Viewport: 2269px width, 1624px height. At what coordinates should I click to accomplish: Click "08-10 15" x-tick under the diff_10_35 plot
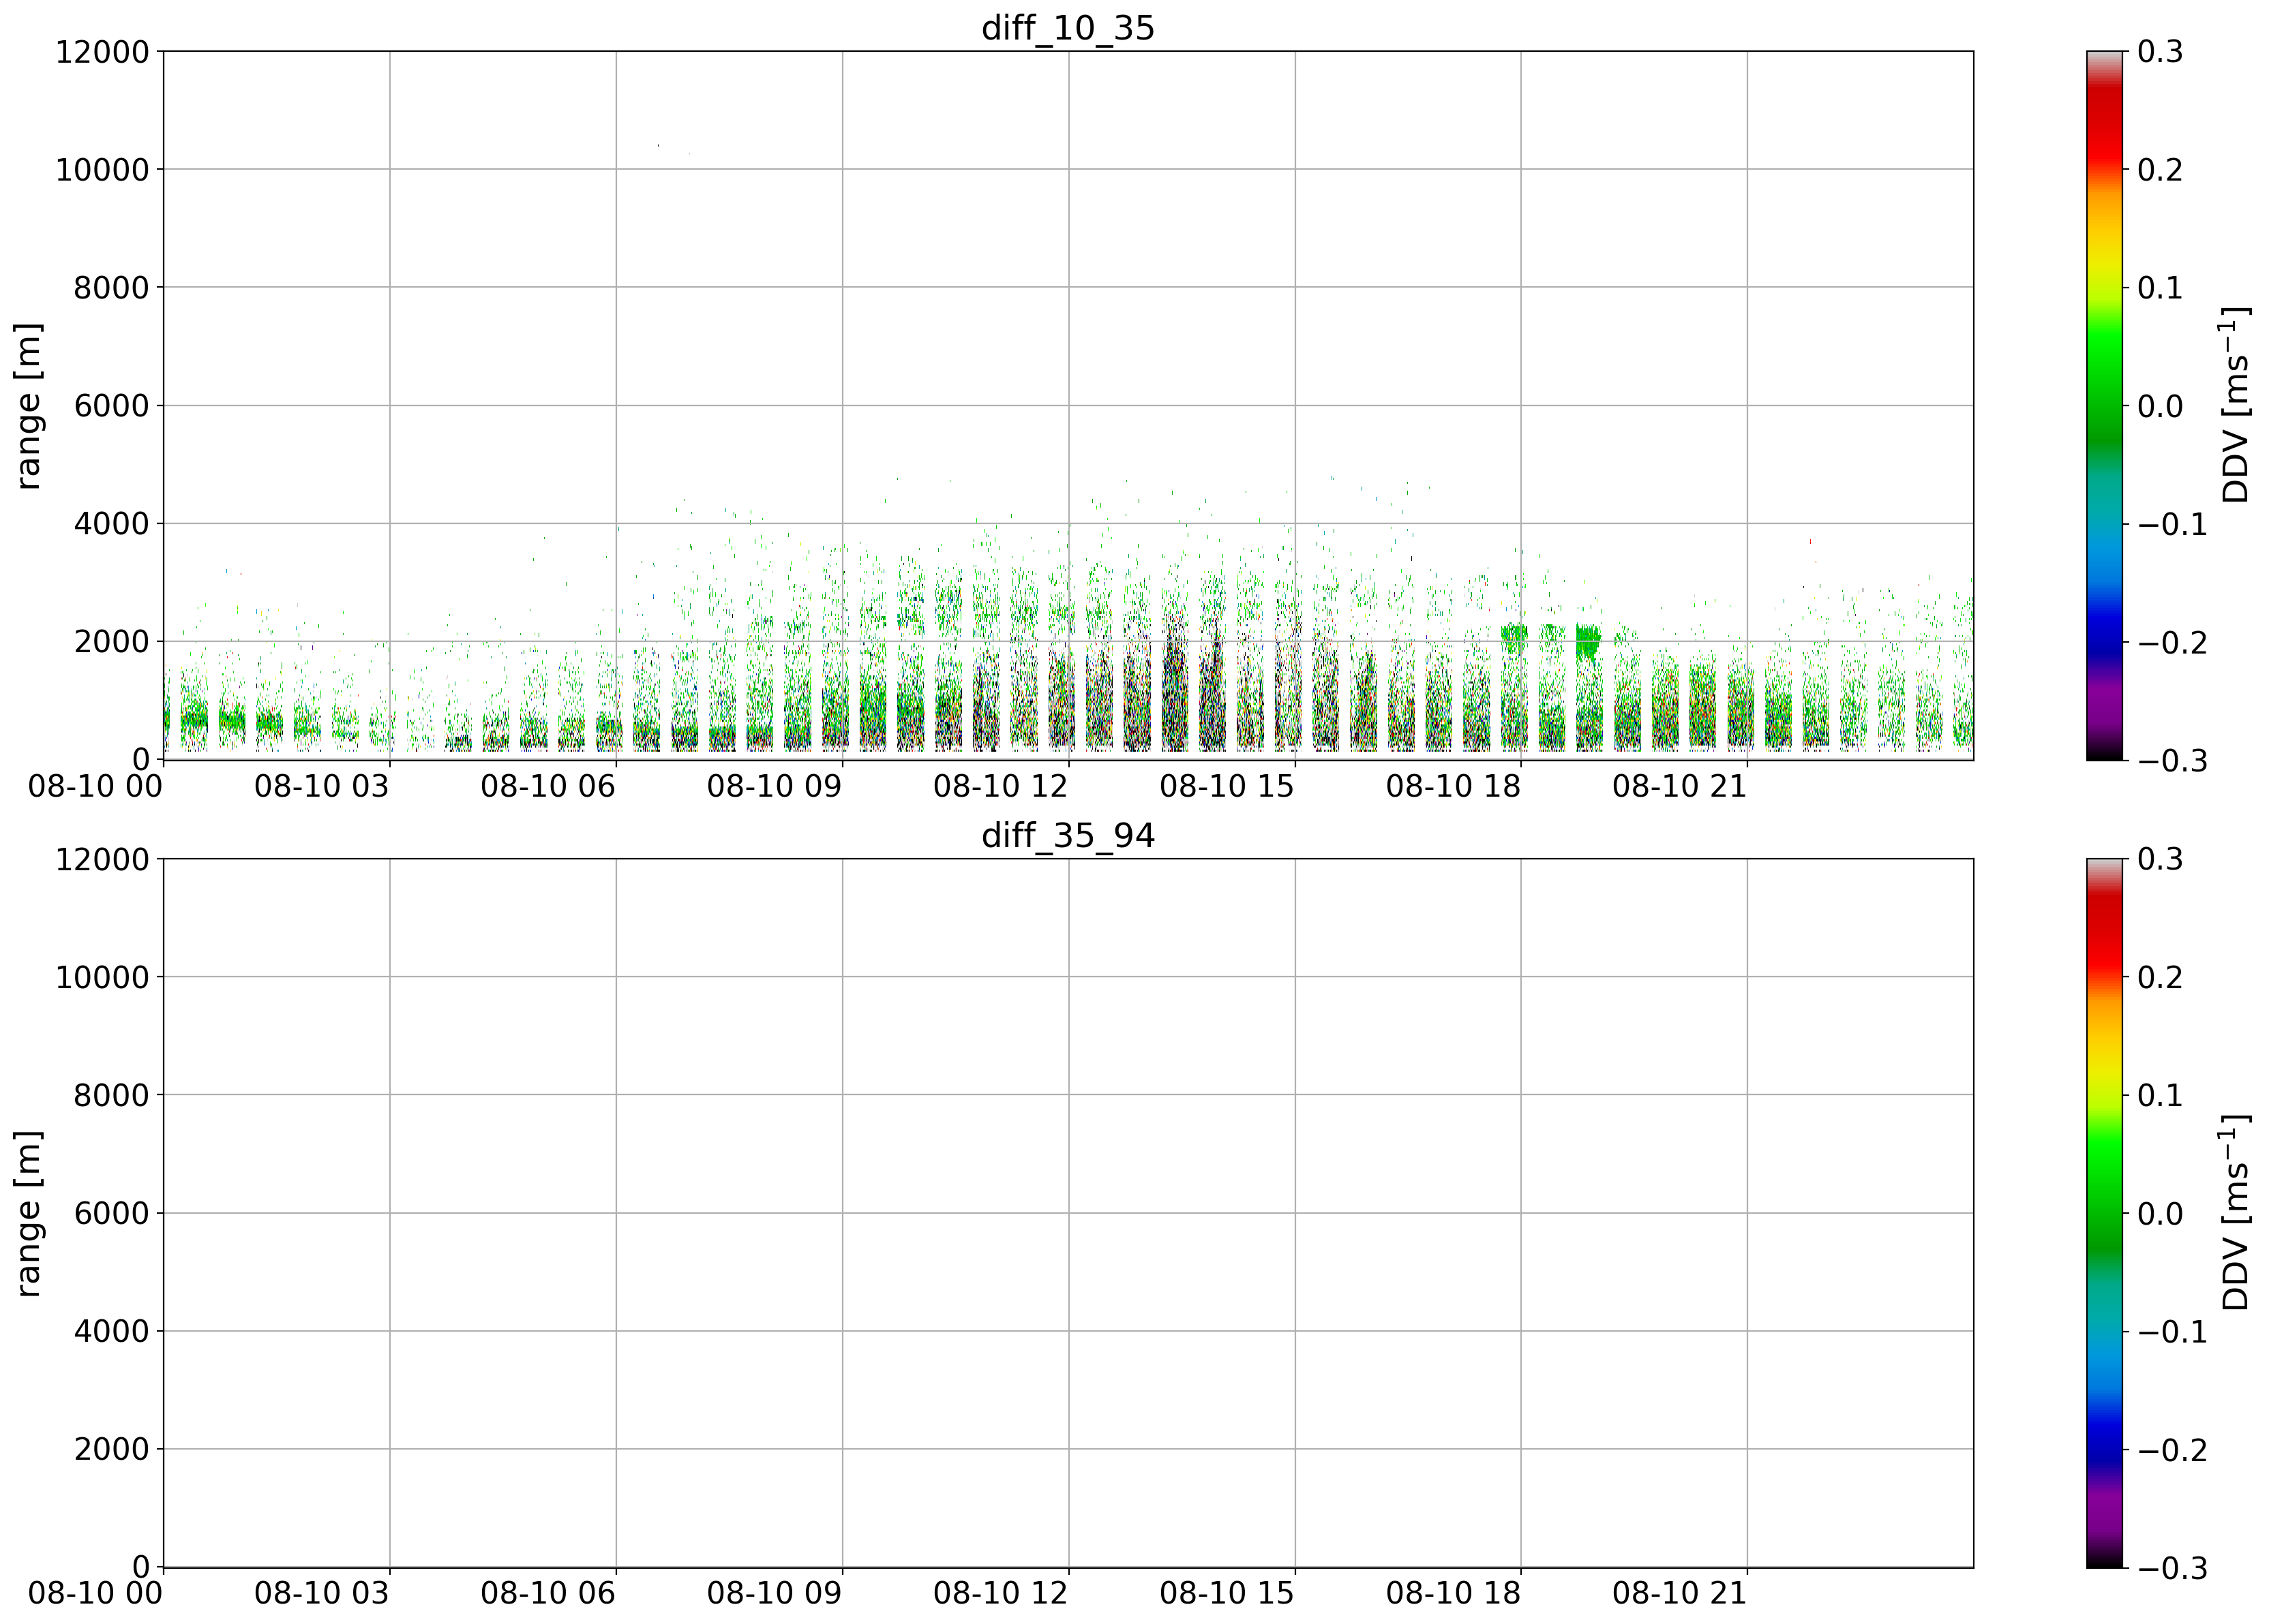click(x=1227, y=786)
